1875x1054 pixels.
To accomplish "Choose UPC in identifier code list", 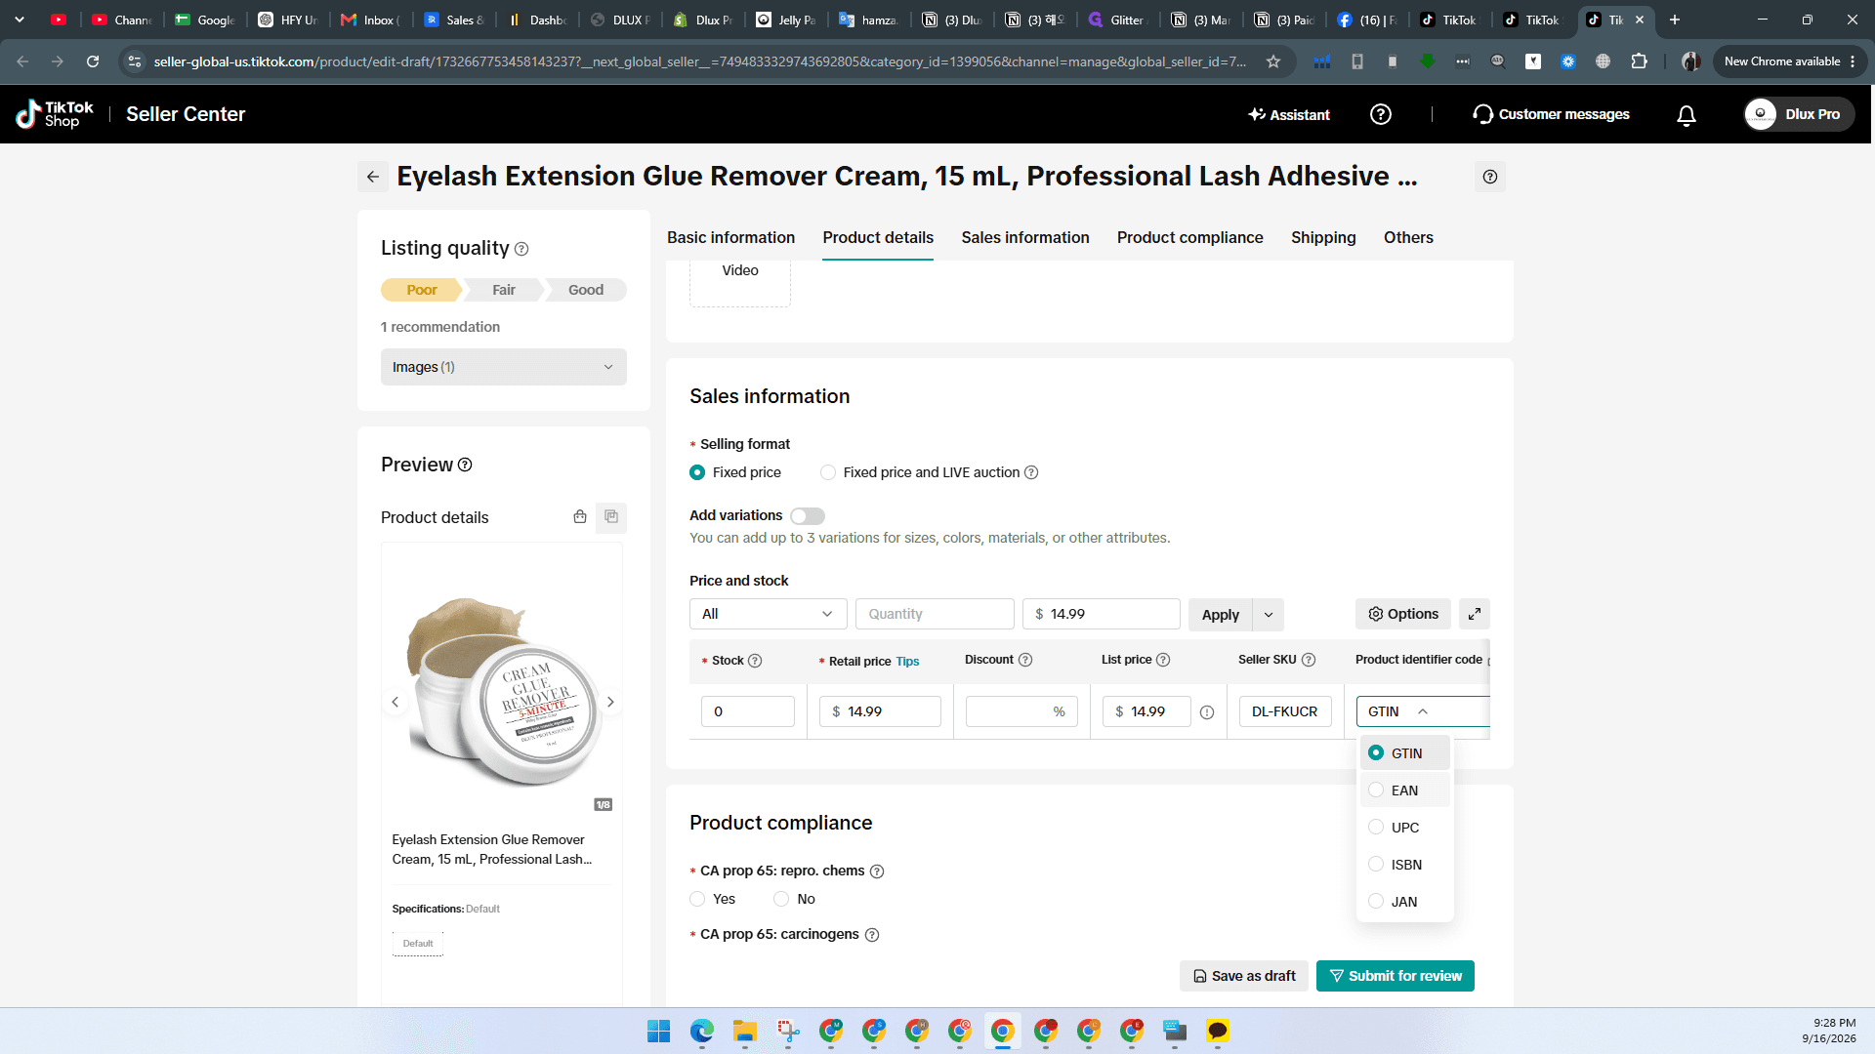I will (x=1404, y=828).
